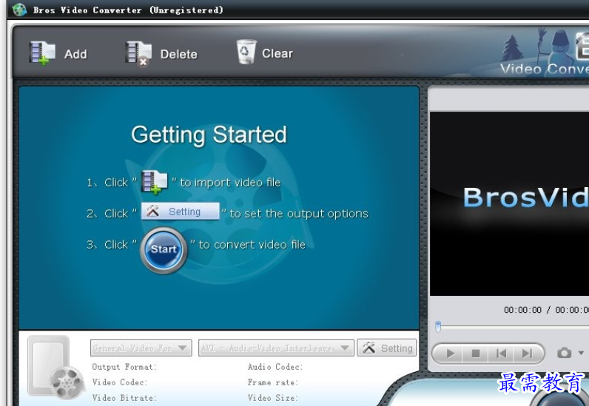
Task: Click the Video Codec label
Action: coord(120,382)
